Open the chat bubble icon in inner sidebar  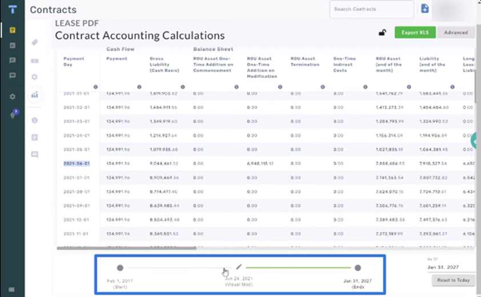tap(35, 154)
